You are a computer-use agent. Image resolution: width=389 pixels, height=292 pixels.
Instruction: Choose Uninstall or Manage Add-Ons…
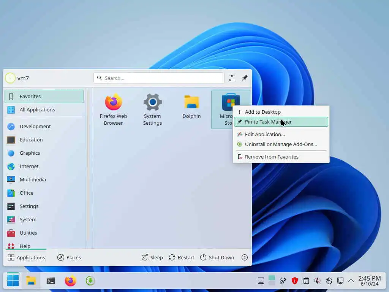click(281, 144)
